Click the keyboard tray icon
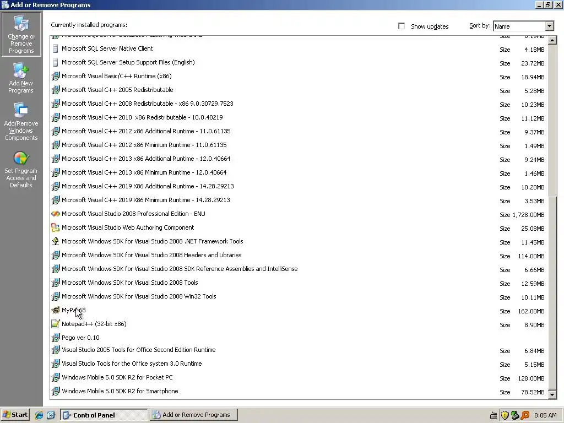 [x=494, y=416]
